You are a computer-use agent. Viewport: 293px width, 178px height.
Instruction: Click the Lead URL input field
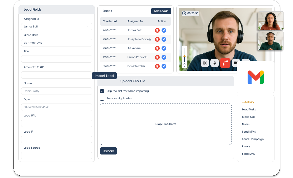point(56,123)
